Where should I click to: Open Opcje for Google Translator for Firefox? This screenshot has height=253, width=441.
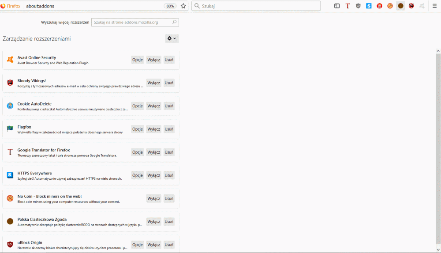(x=138, y=152)
